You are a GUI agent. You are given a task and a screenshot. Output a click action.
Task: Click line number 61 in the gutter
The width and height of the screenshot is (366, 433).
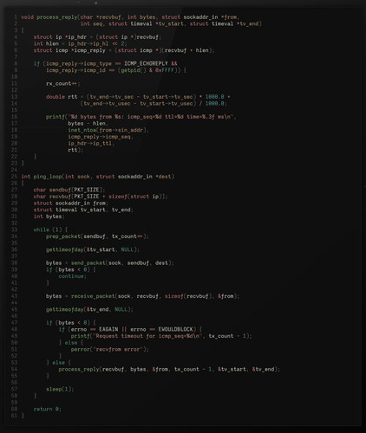tap(15, 416)
